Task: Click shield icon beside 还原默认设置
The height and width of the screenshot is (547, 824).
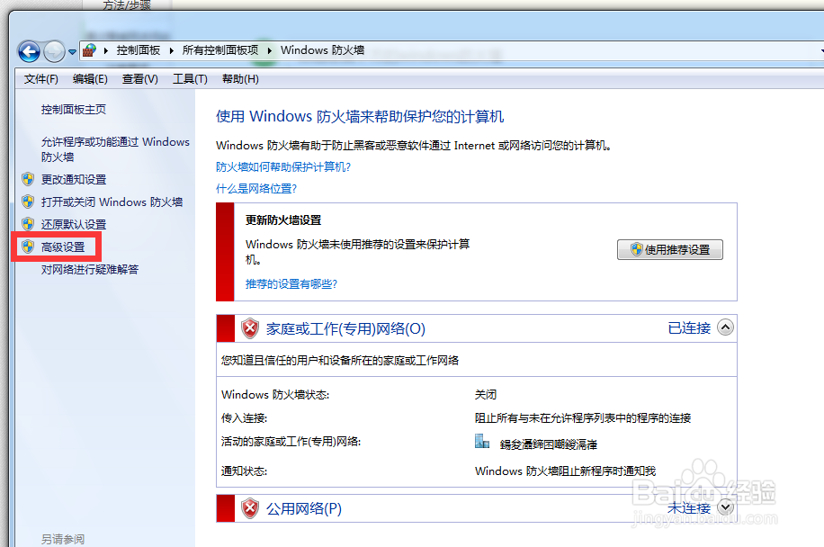Action: click(x=28, y=224)
